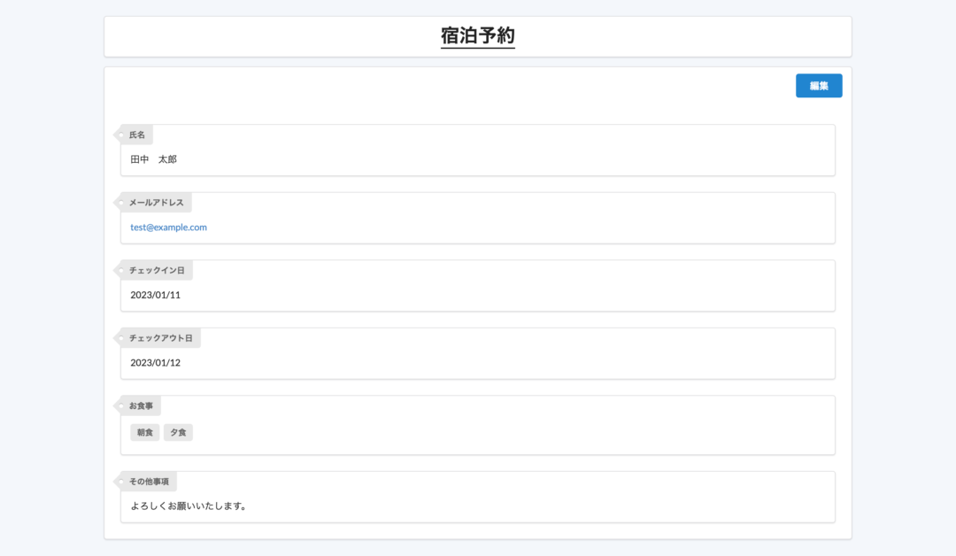
Task: Click the チェックイン日 field label
Action: tap(157, 270)
